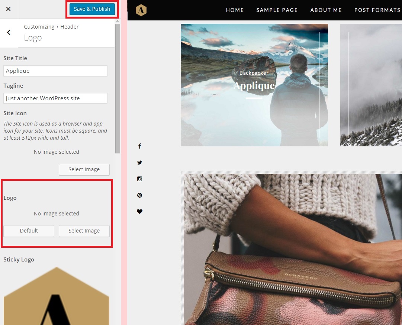Click the hexagon A logo in header
This screenshot has height=325, width=402.
[x=141, y=10]
